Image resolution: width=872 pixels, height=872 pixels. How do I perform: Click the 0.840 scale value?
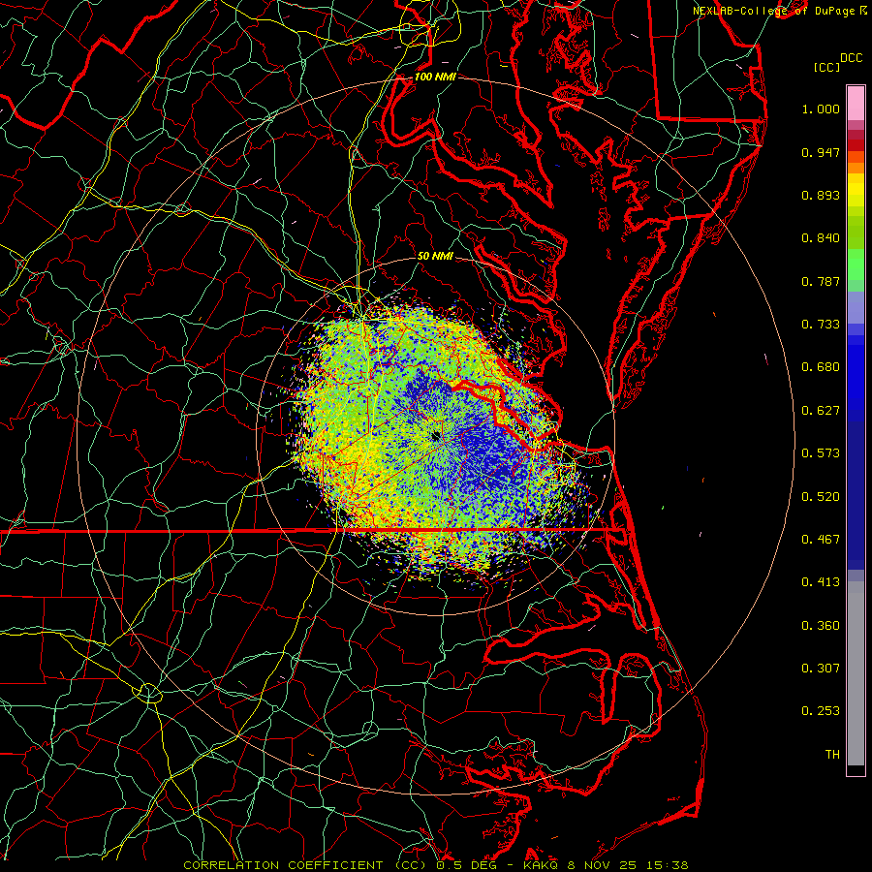tap(821, 238)
